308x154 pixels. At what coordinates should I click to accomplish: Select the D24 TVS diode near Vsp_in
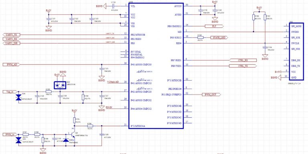click(x=18, y=97)
